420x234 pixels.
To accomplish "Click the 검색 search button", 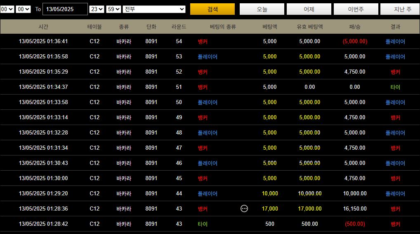I will [212, 9].
